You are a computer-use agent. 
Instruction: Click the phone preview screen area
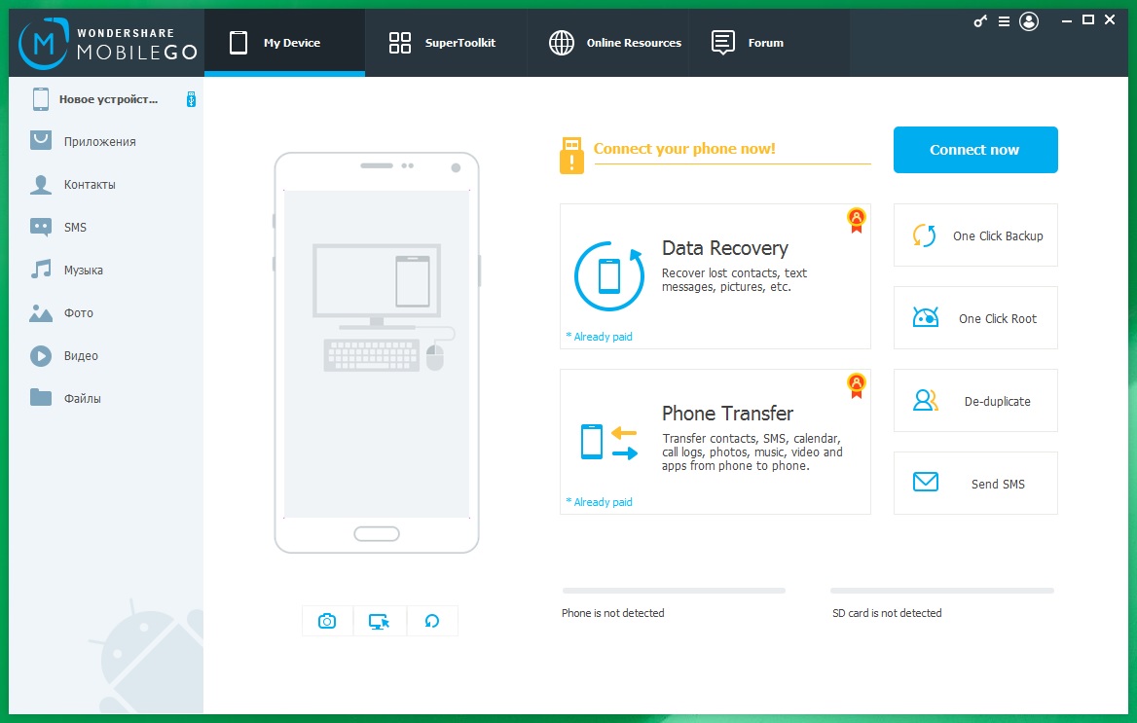[377, 354]
